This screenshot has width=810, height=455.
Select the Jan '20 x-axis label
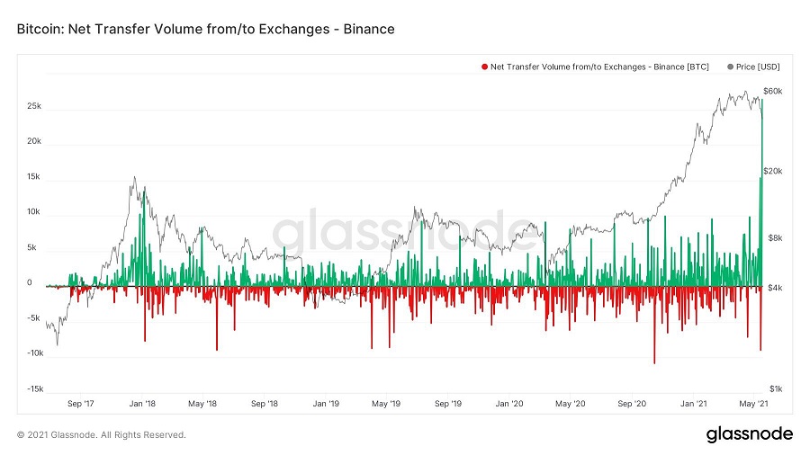[x=509, y=405]
